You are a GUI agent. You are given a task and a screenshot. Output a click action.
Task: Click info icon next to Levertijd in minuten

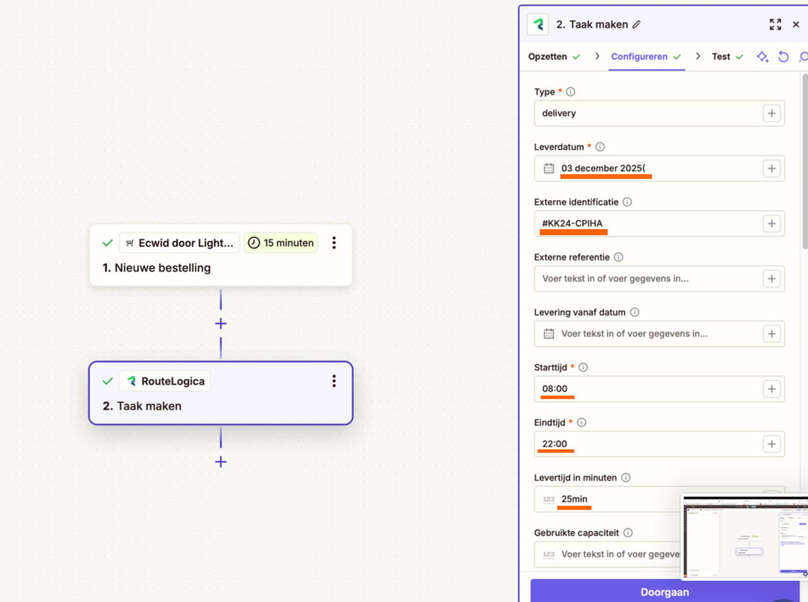pyautogui.click(x=626, y=478)
